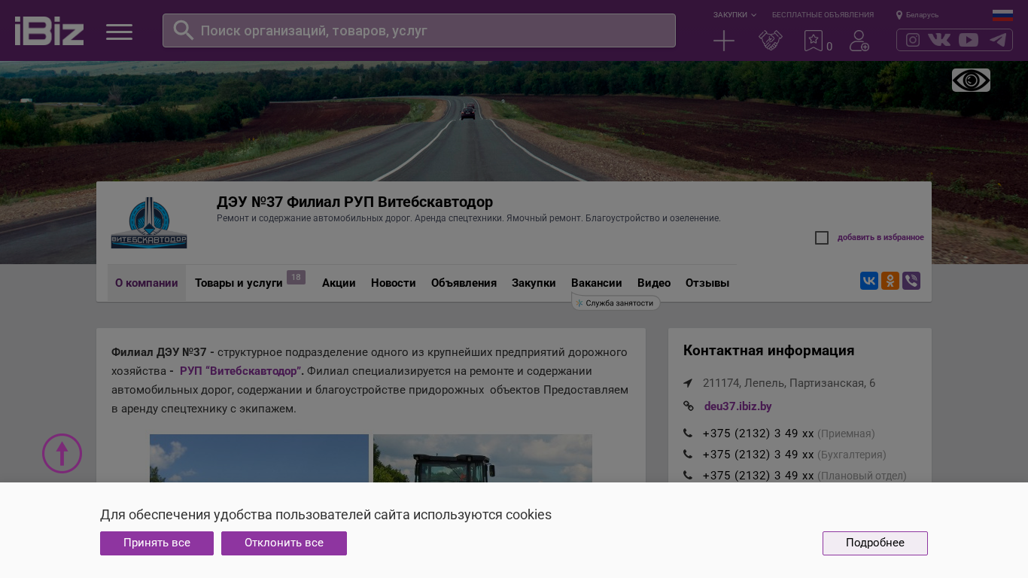Open the hamburger menu
This screenshot has width=1028, height=578.
pos(119,32)
